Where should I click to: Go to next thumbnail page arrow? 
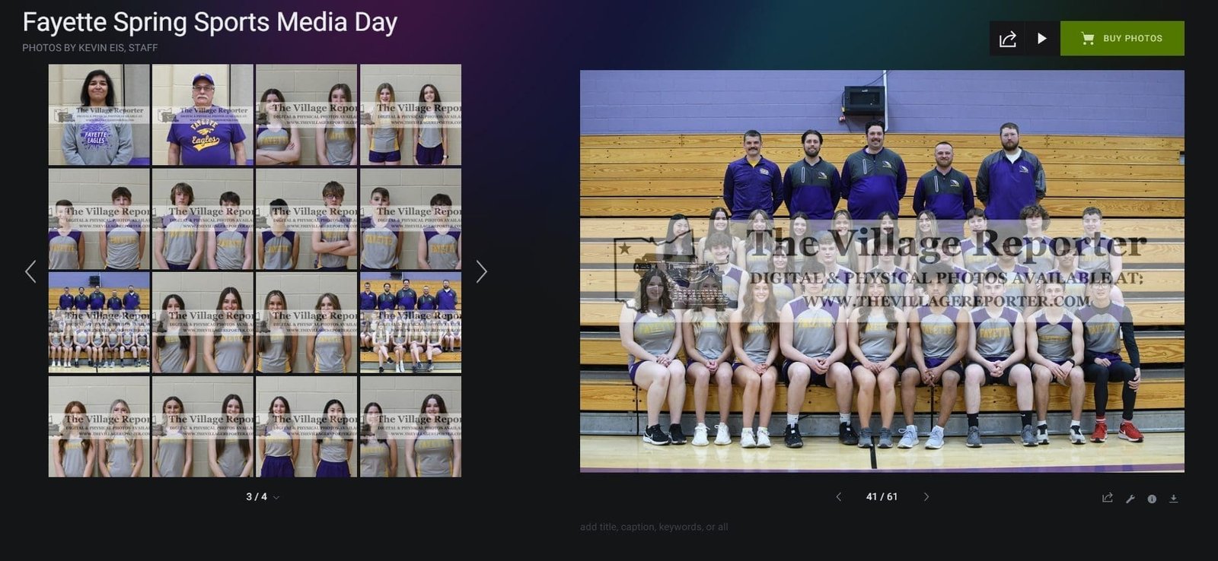pos(481,271)
